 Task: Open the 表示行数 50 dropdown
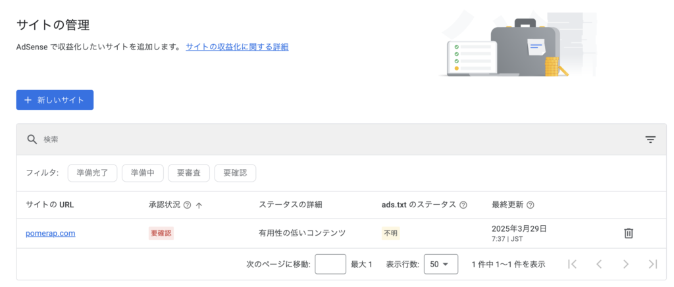(440, 264)
